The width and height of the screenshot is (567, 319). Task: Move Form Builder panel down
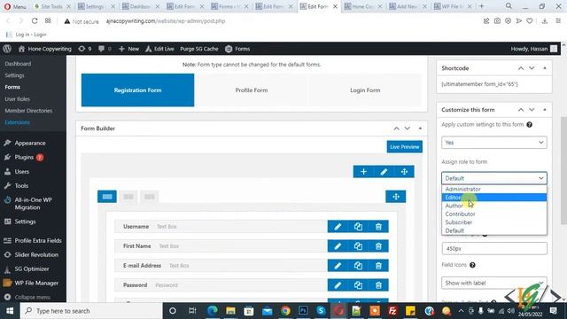[x=408, y=128]
